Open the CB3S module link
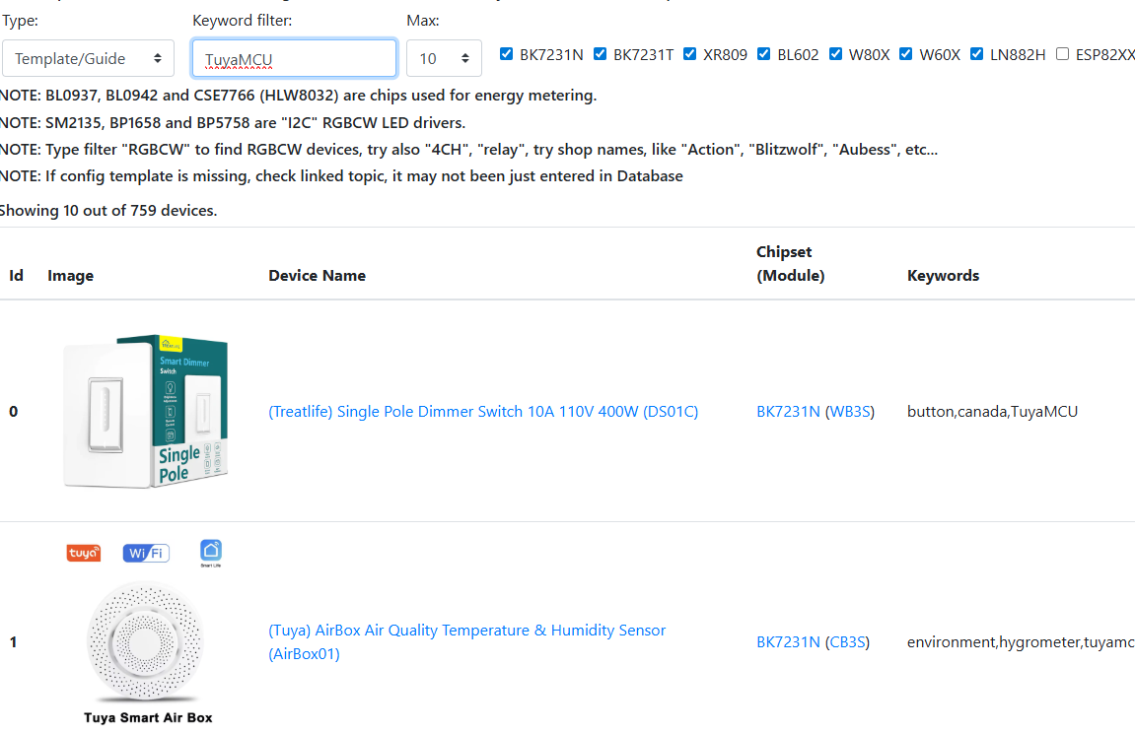 847,642
